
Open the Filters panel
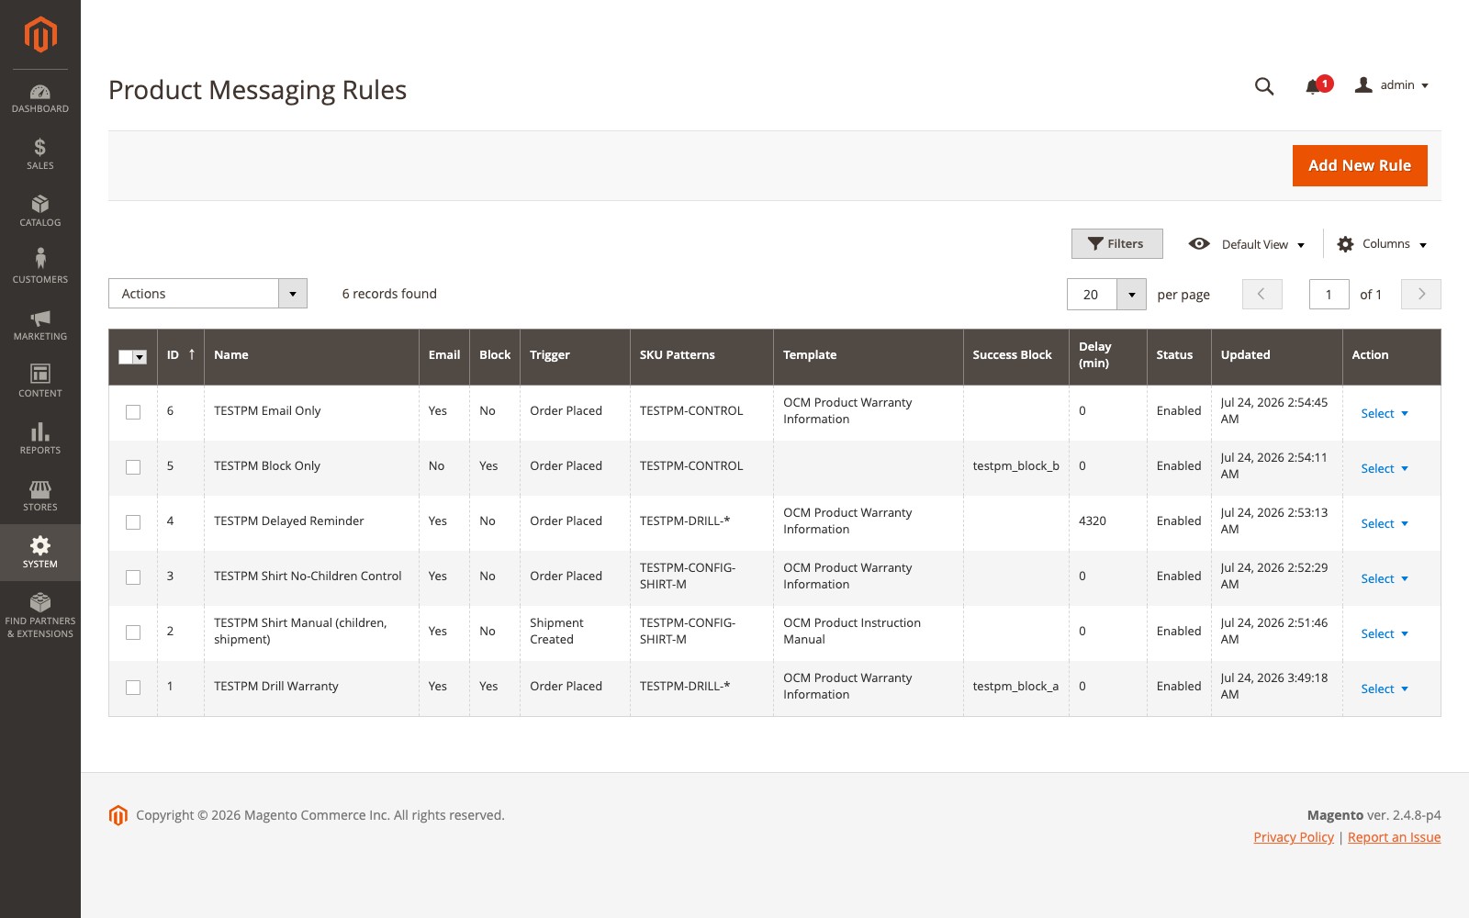(1116, 243)
